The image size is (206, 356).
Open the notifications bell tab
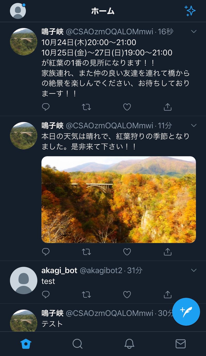coord(129,343)
